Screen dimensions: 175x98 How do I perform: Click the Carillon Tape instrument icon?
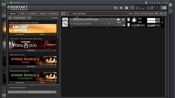pyautogui.click(x=65, y=24)
